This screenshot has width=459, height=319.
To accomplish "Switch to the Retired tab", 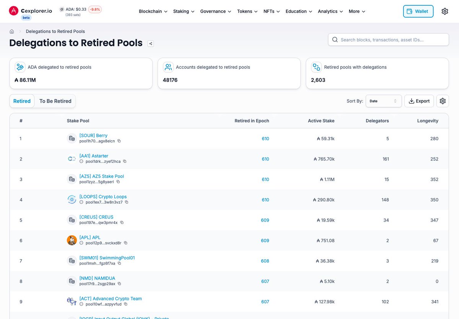I will tap(22, 101).
